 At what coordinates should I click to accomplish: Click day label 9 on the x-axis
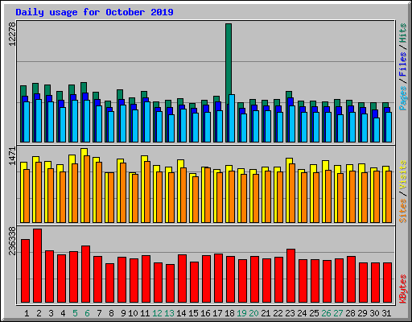(123, 313)
